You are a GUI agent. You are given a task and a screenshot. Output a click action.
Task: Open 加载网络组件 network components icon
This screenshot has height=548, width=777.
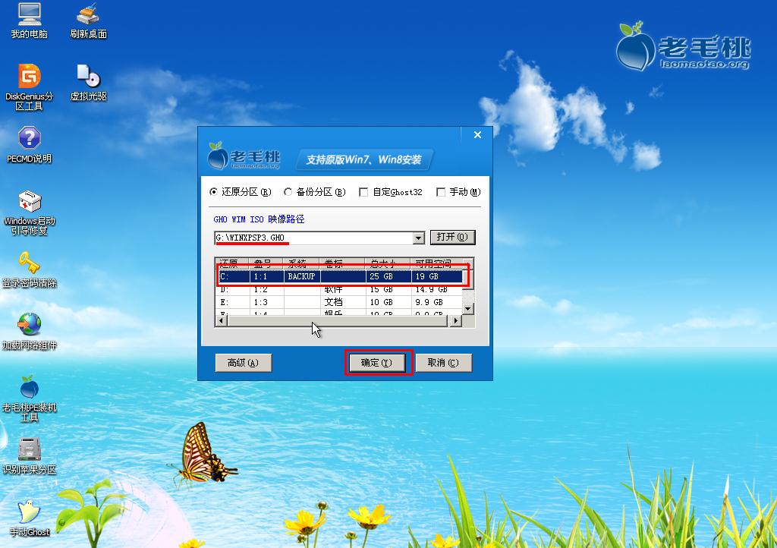[29, 325]
